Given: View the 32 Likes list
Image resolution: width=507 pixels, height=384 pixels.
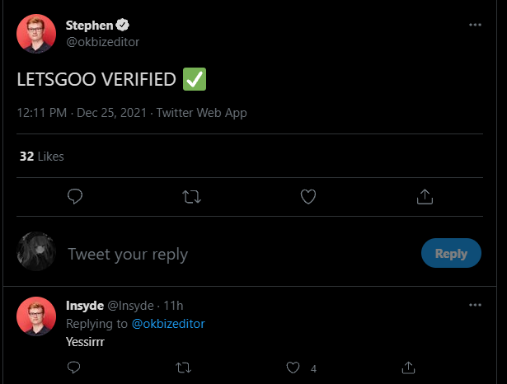Looking at the screenshot, I should pos(41,156).
